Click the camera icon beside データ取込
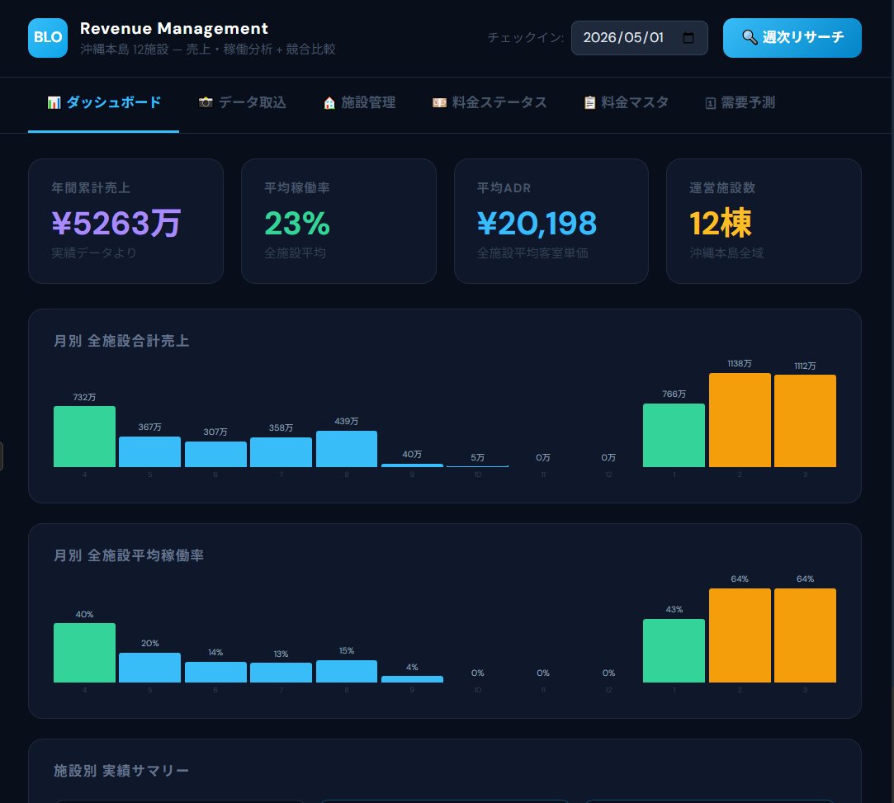894x803 pixels. coord(205,102)
